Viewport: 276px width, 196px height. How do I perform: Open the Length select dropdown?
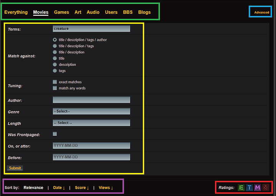[91, 123]
